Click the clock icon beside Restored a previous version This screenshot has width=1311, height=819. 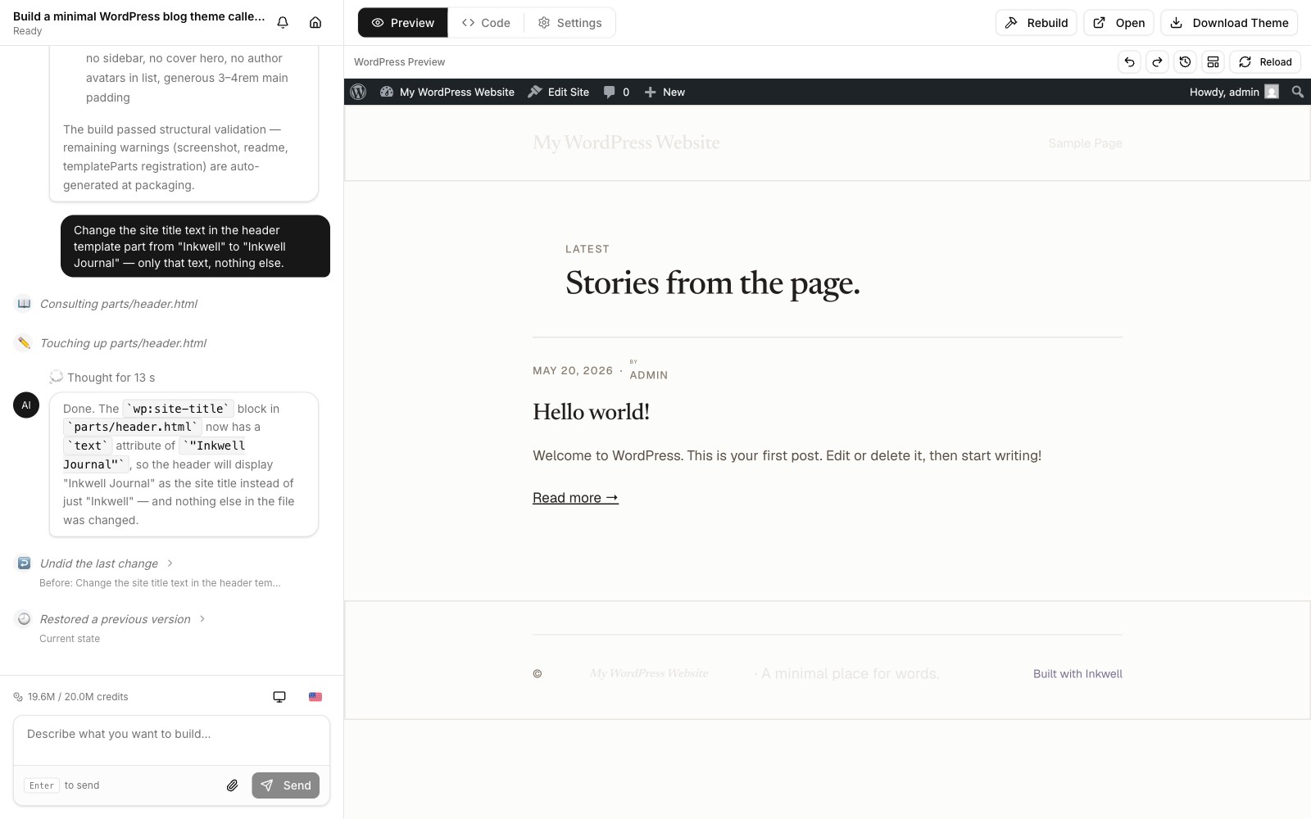pyautogui.click(x=24, y=619)
